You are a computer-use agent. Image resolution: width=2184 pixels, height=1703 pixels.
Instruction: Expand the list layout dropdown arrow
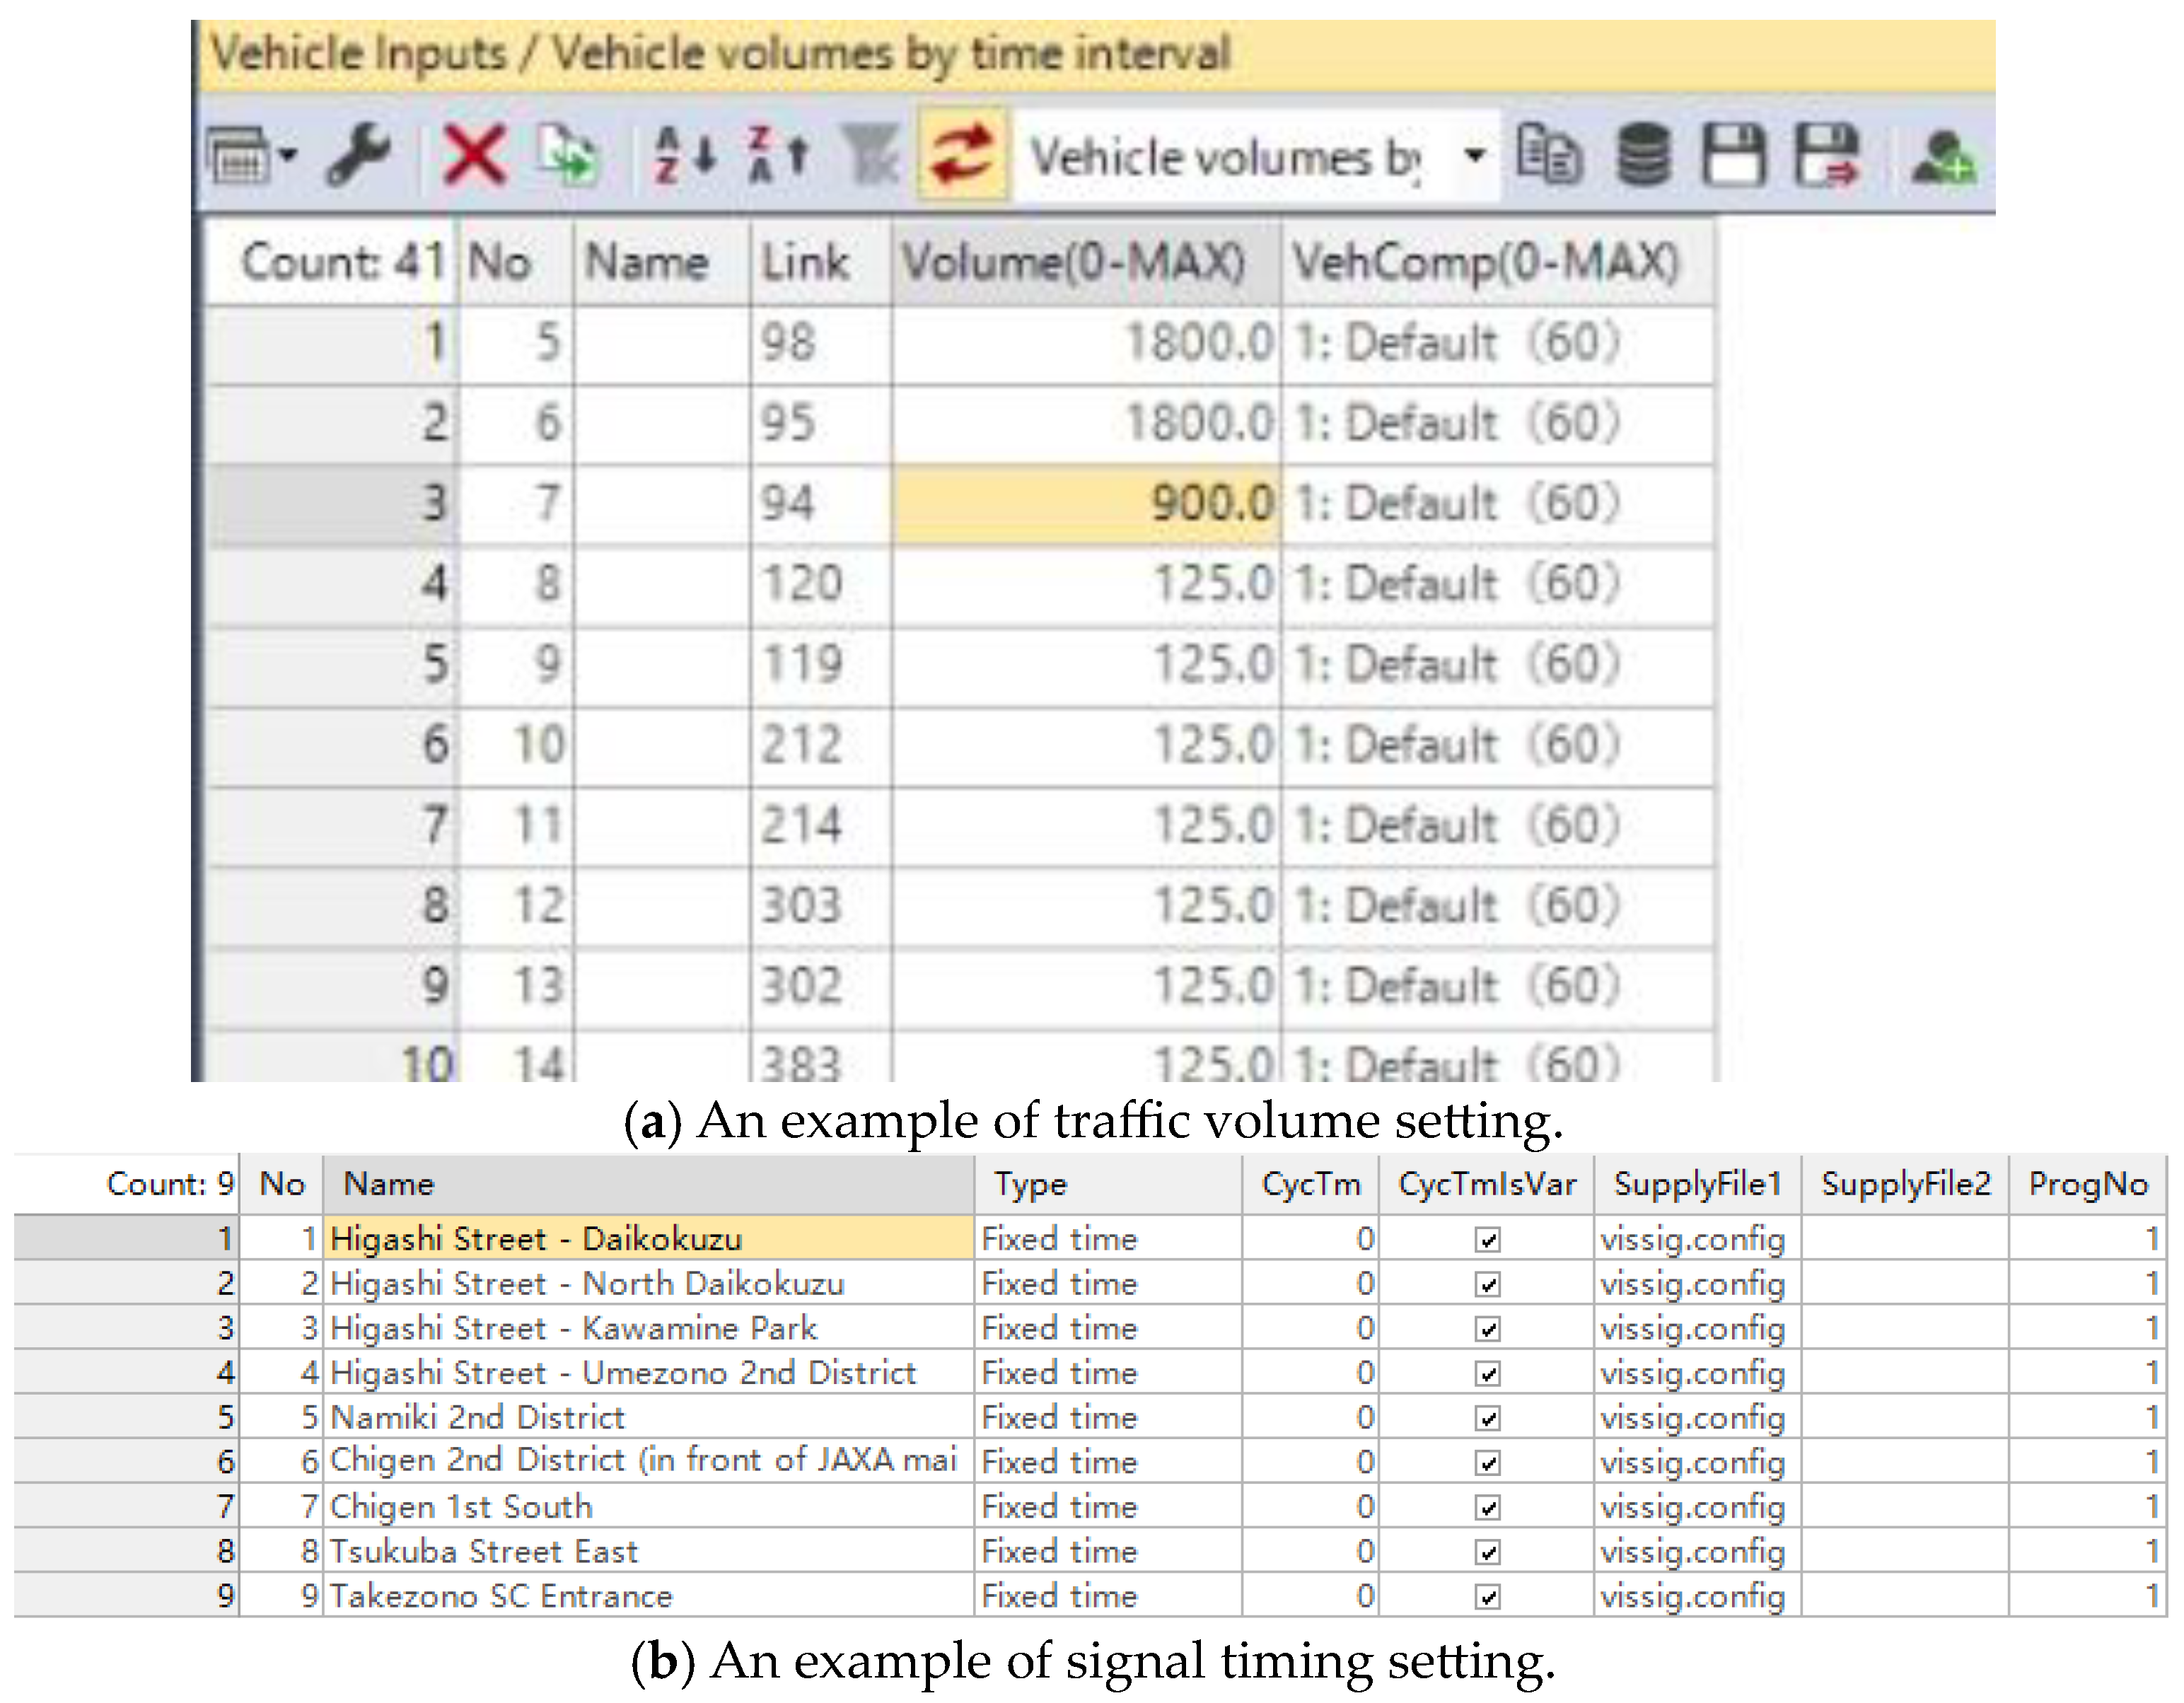[x=288, y=155]
